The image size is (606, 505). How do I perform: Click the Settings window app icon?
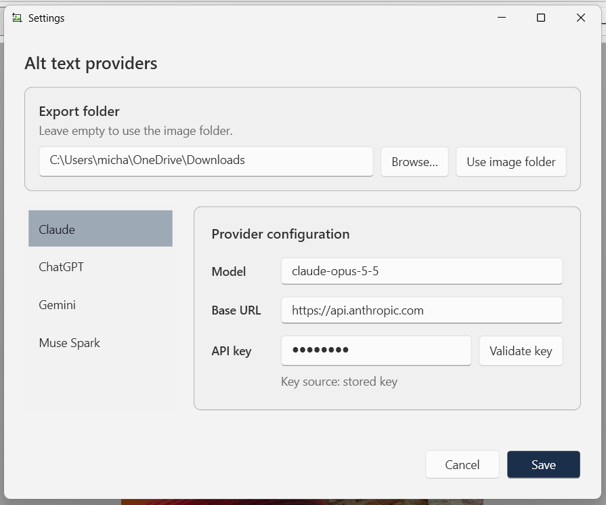[x=17, y=18]
